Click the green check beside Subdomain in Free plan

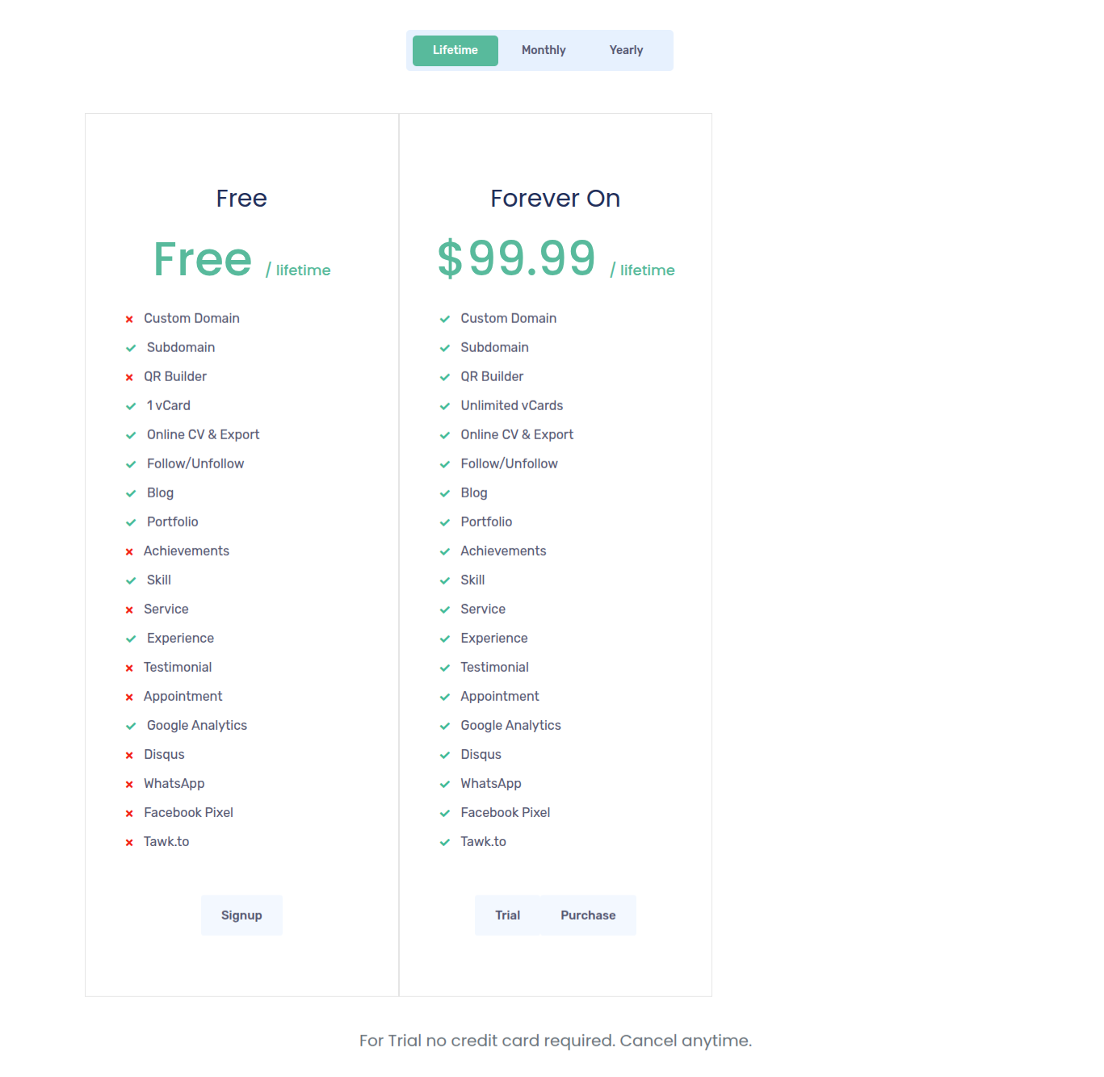(132, 348)
